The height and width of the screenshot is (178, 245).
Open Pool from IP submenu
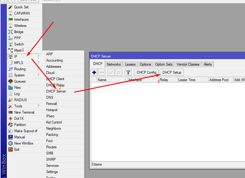[63, 141]
